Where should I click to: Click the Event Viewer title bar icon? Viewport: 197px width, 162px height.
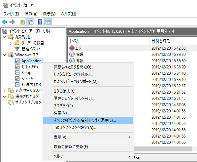(x=6, y=5)
